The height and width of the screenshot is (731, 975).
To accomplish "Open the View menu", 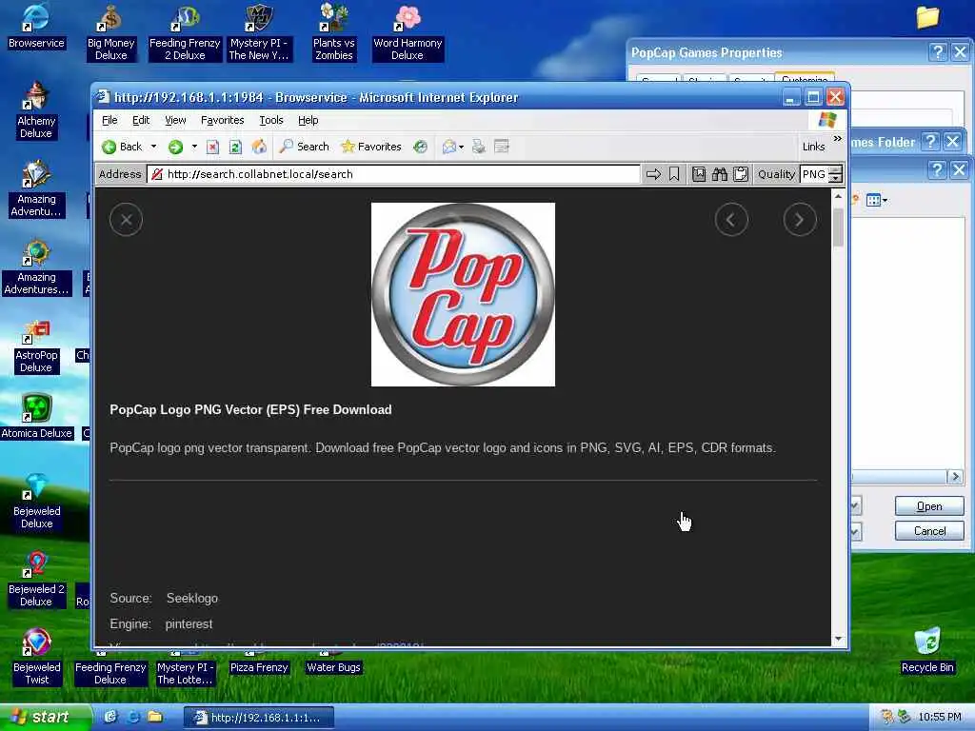I will 175,120.
